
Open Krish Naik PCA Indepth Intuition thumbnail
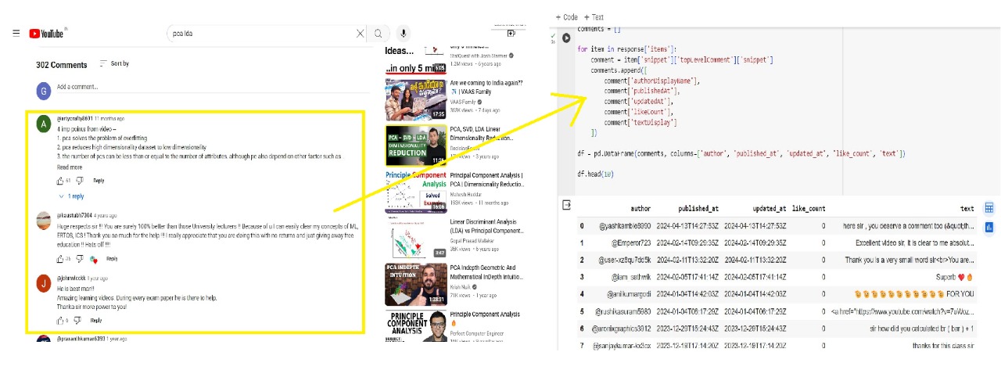tap(415, 285)
